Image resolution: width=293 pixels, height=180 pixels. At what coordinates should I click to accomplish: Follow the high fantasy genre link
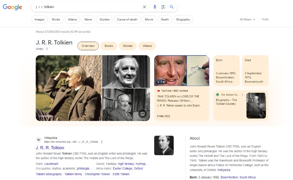(x=126, y=164)
